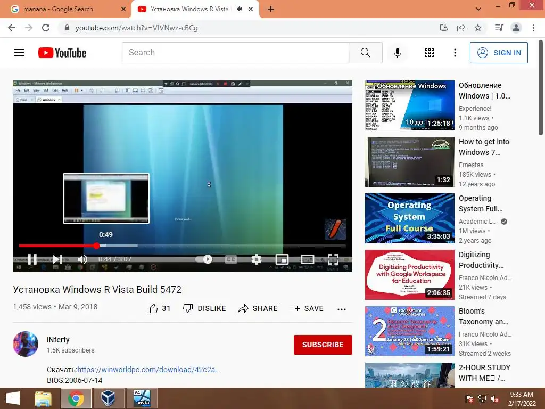Screen dimensions: 545x409
Task: Dislike the video
Action: click(x=204, y=308)
